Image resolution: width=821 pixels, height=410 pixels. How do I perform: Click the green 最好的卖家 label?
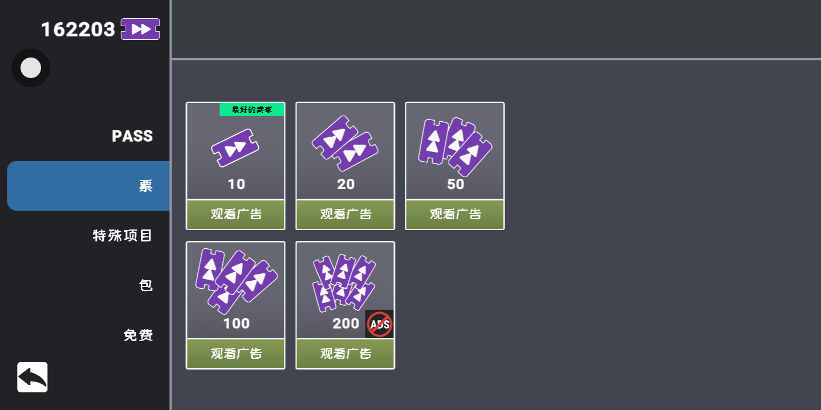[x=252, y=110]
